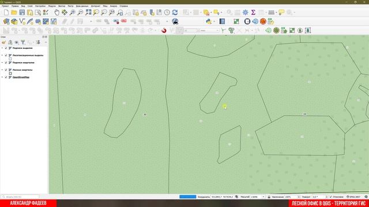Open the scale Масштаб dropdown
Image resolution: width=369 pixels, height=207 pixels.
(263, 197)
